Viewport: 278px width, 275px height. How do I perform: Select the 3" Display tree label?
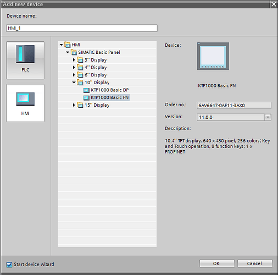coord(96,60)
